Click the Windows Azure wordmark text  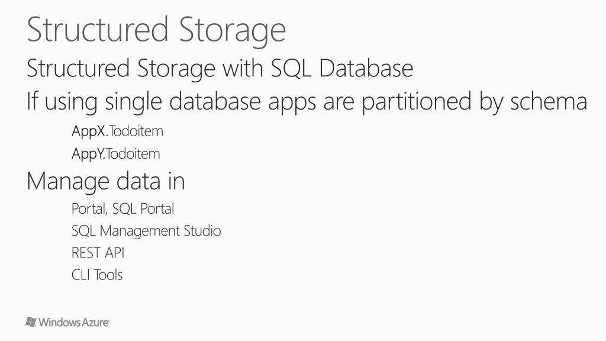[74, 323]
